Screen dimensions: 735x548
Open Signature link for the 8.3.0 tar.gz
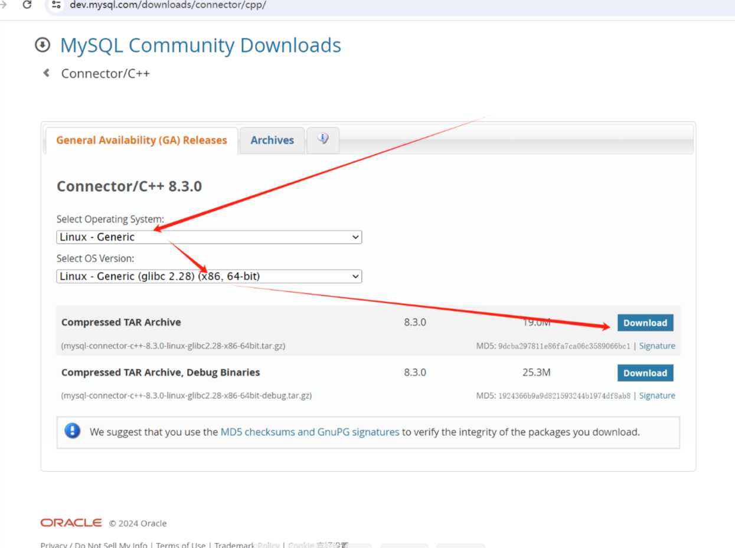(657, 346)
